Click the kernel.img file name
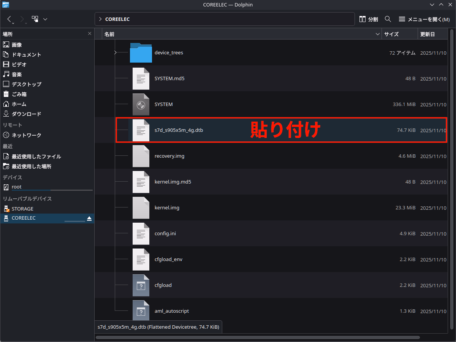This screenshot has width=456, height=342. point(167,207)
